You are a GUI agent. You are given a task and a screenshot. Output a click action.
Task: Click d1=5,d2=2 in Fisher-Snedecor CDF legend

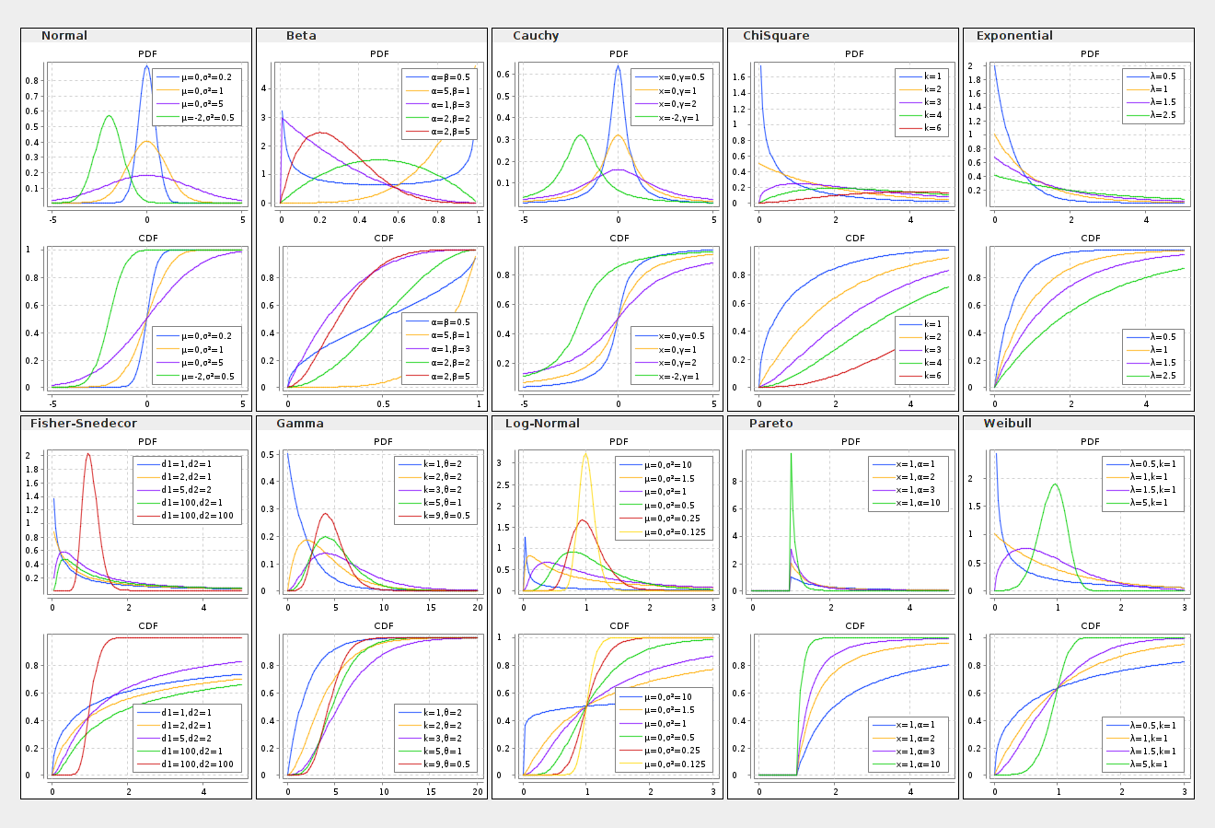186,739
